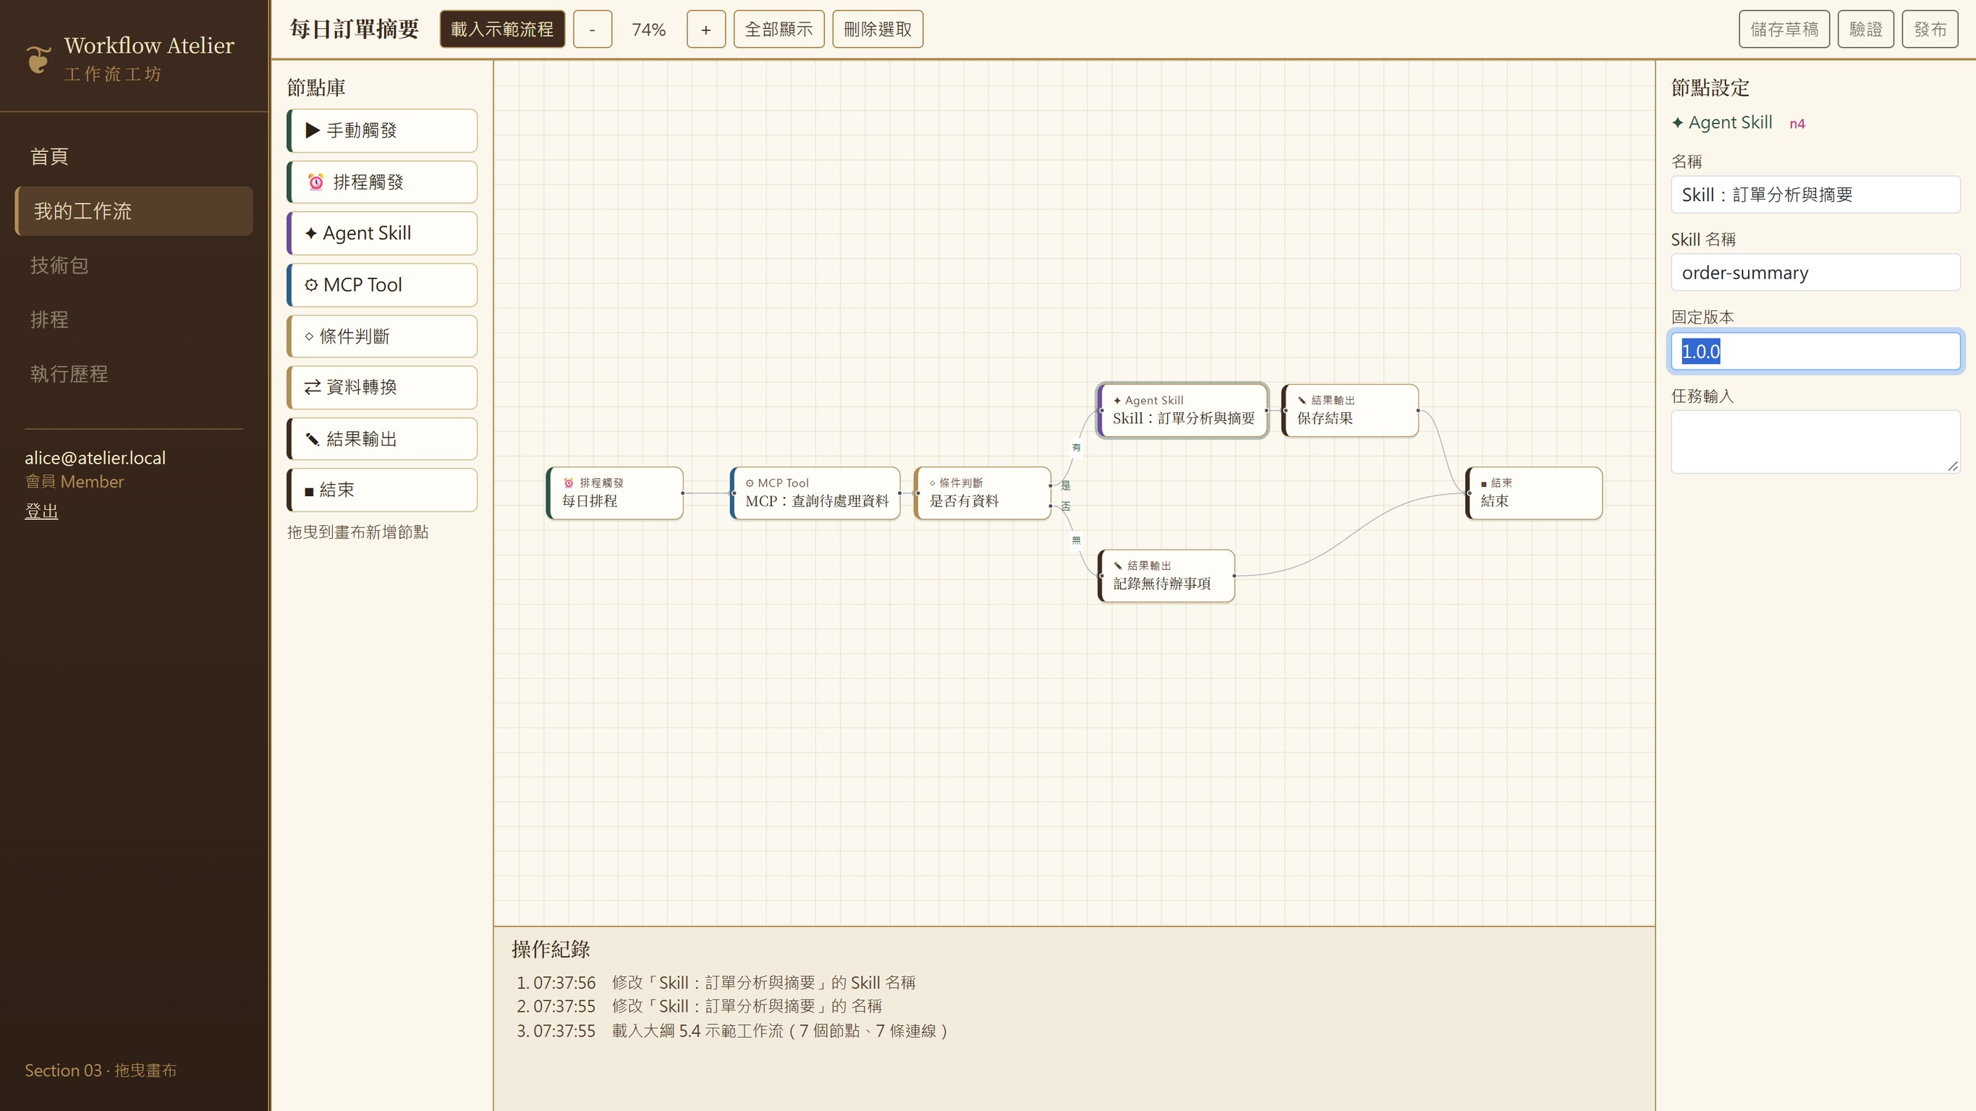Viewport: 1976px width, 1111px height.
Task: Click the 任務輸入 textarea
Action: click(1815, 443)
